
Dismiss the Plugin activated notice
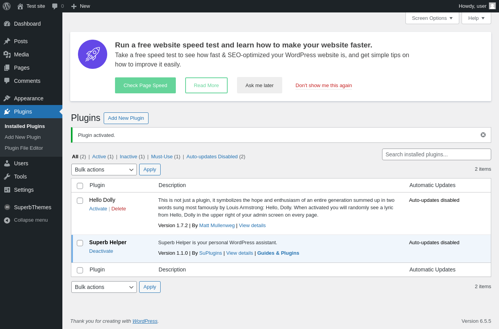[483, 135]
